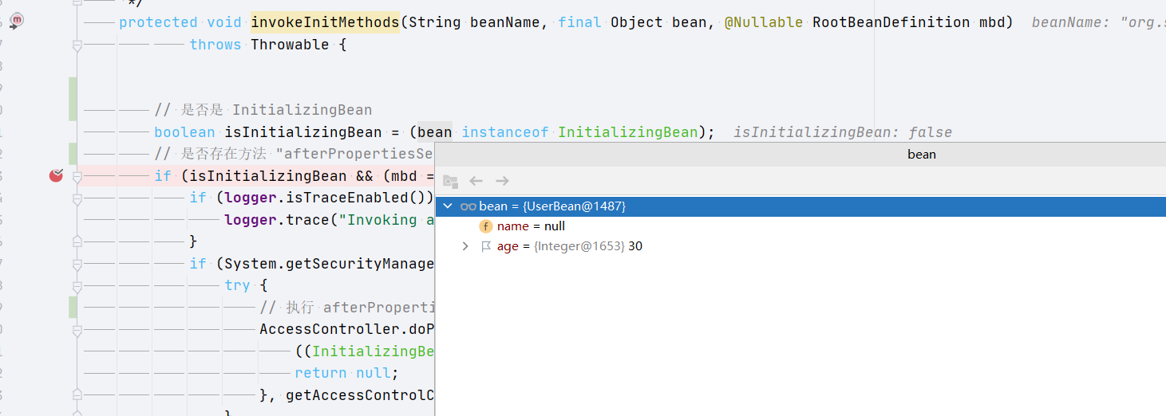
Task: Click the flag icon beside age
Action: click(485, 246)
